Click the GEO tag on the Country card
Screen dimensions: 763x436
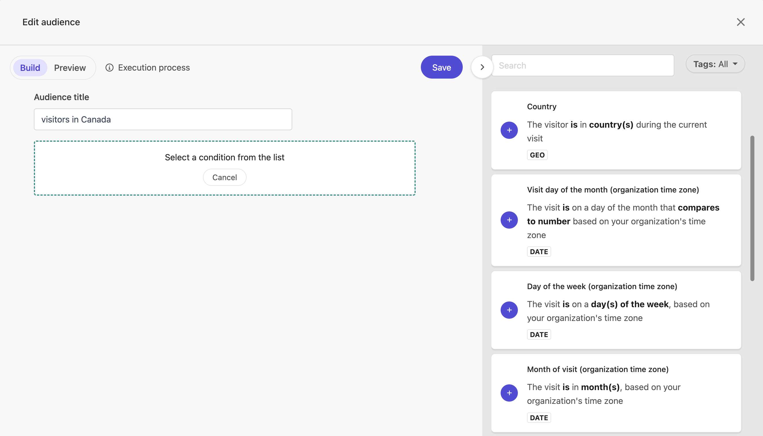[537, 155]
